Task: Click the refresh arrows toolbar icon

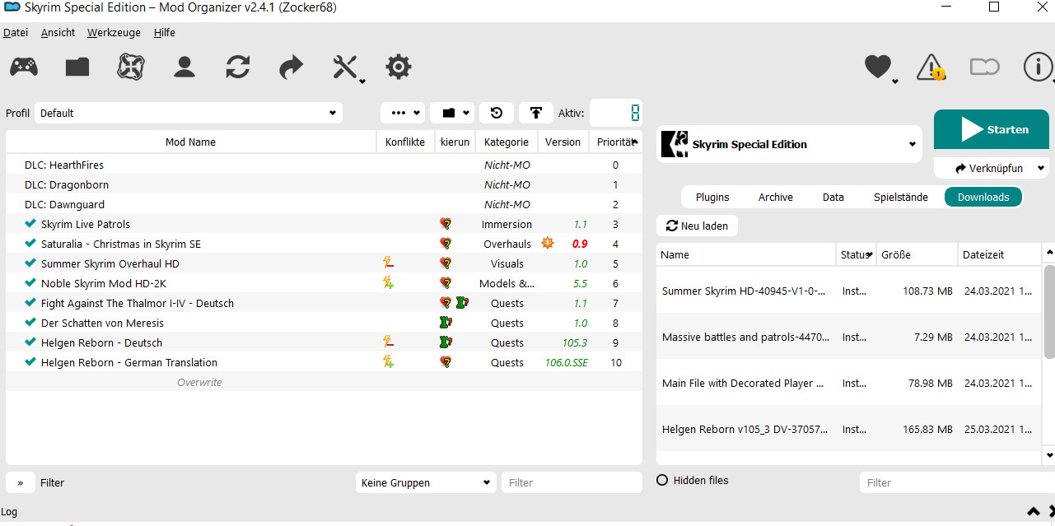Action: coord(238,67)
